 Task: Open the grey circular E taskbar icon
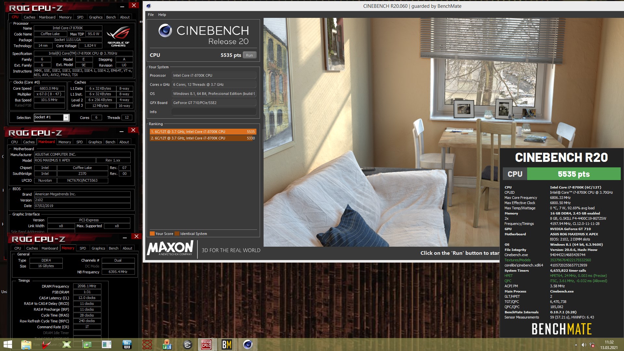[x=187, y=344]
